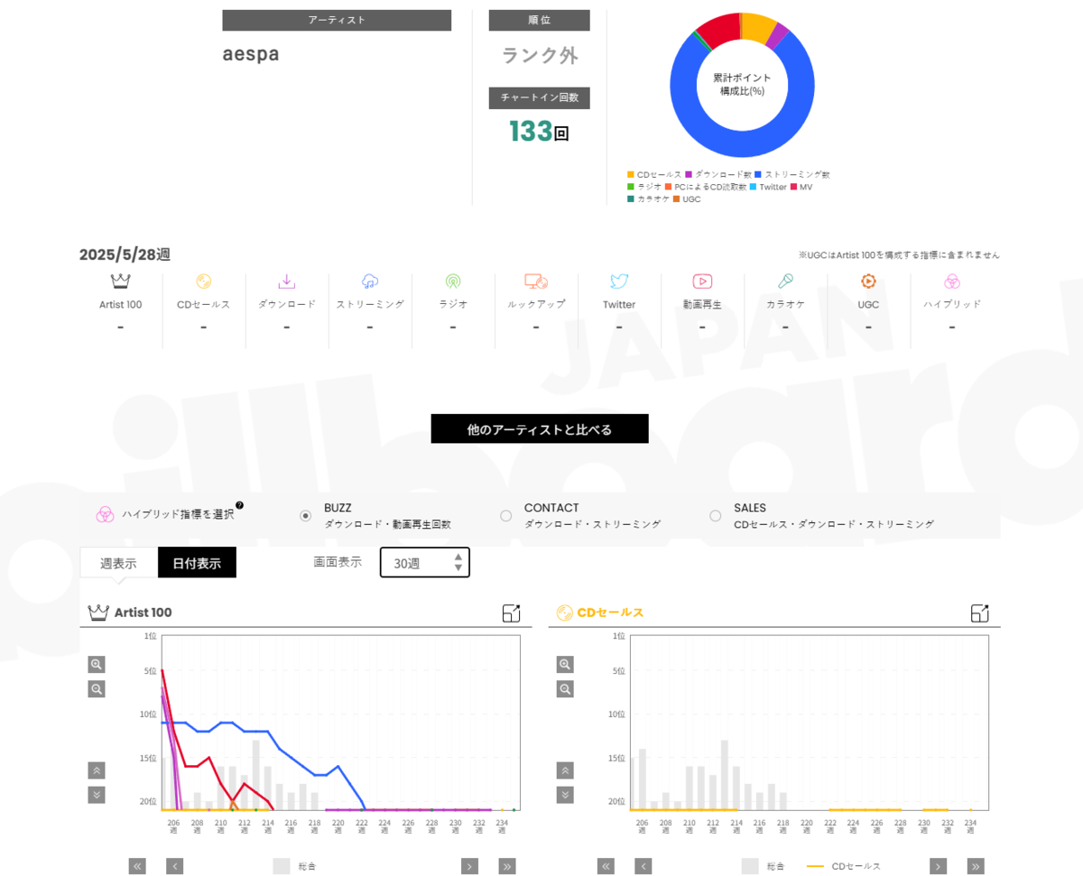Go to previous weeks in Artist 100 chart

pos(175,866)
